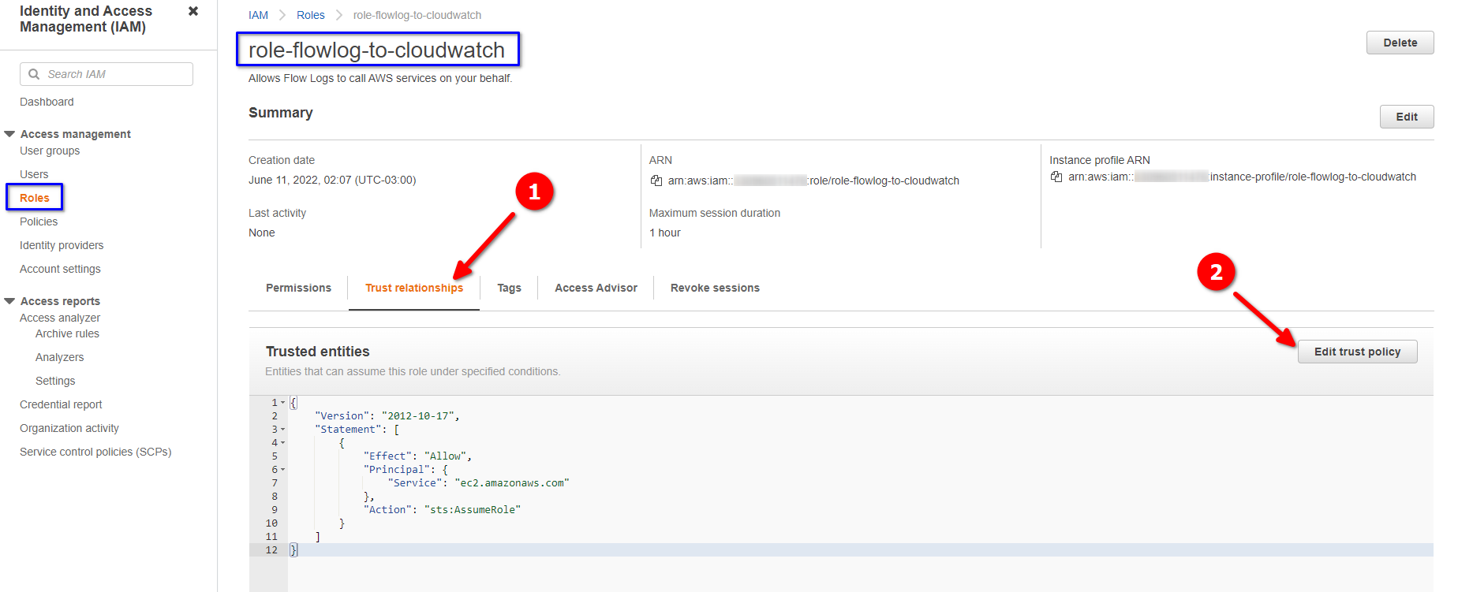Image resolution: width=1458 pixels, height=592 pixels.
Task: Click the "Allow" effect value
Action: [445, 456]
